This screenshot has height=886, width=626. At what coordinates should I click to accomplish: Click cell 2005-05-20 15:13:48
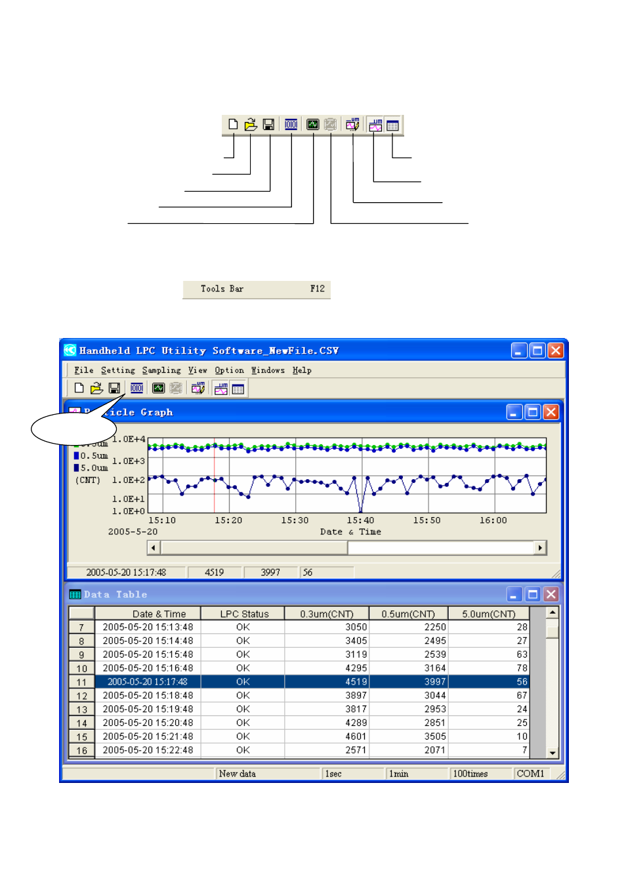click(x=148, y=627)
